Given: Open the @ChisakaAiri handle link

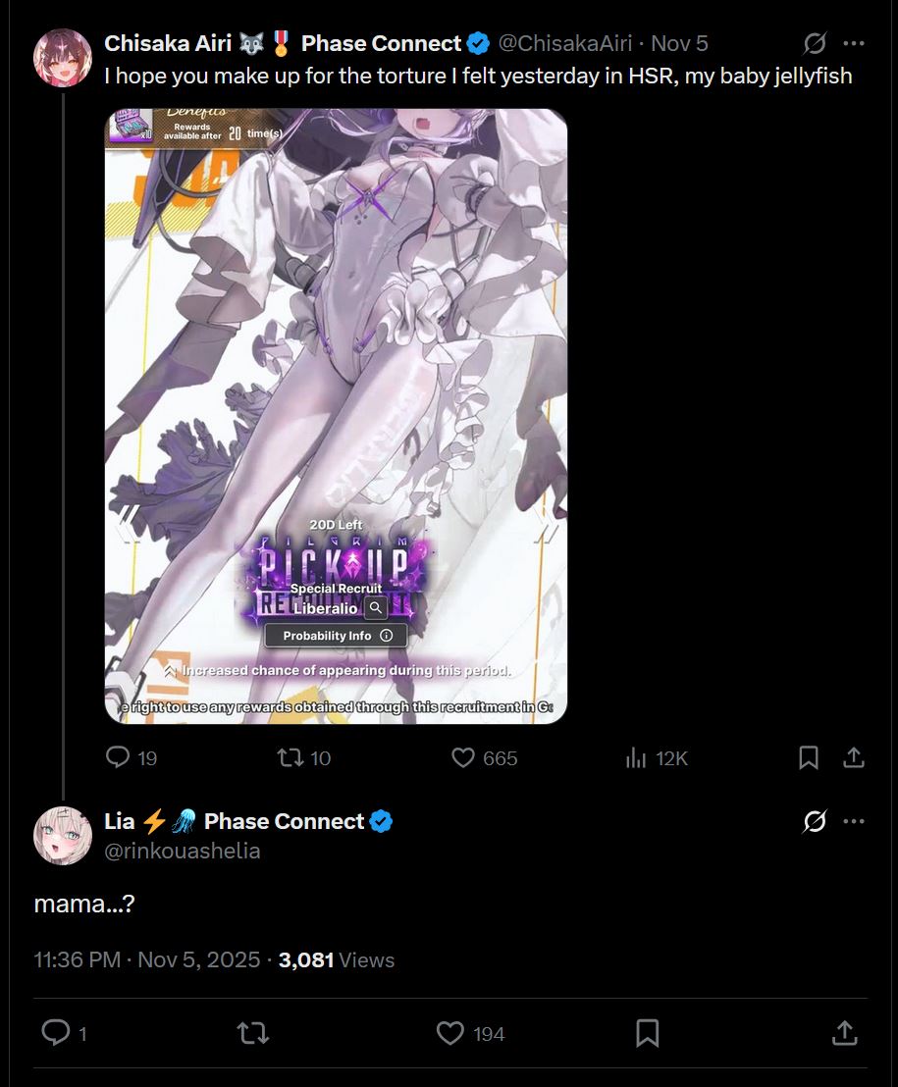Looking at the screenshot, I should click(x=565, y=43).
